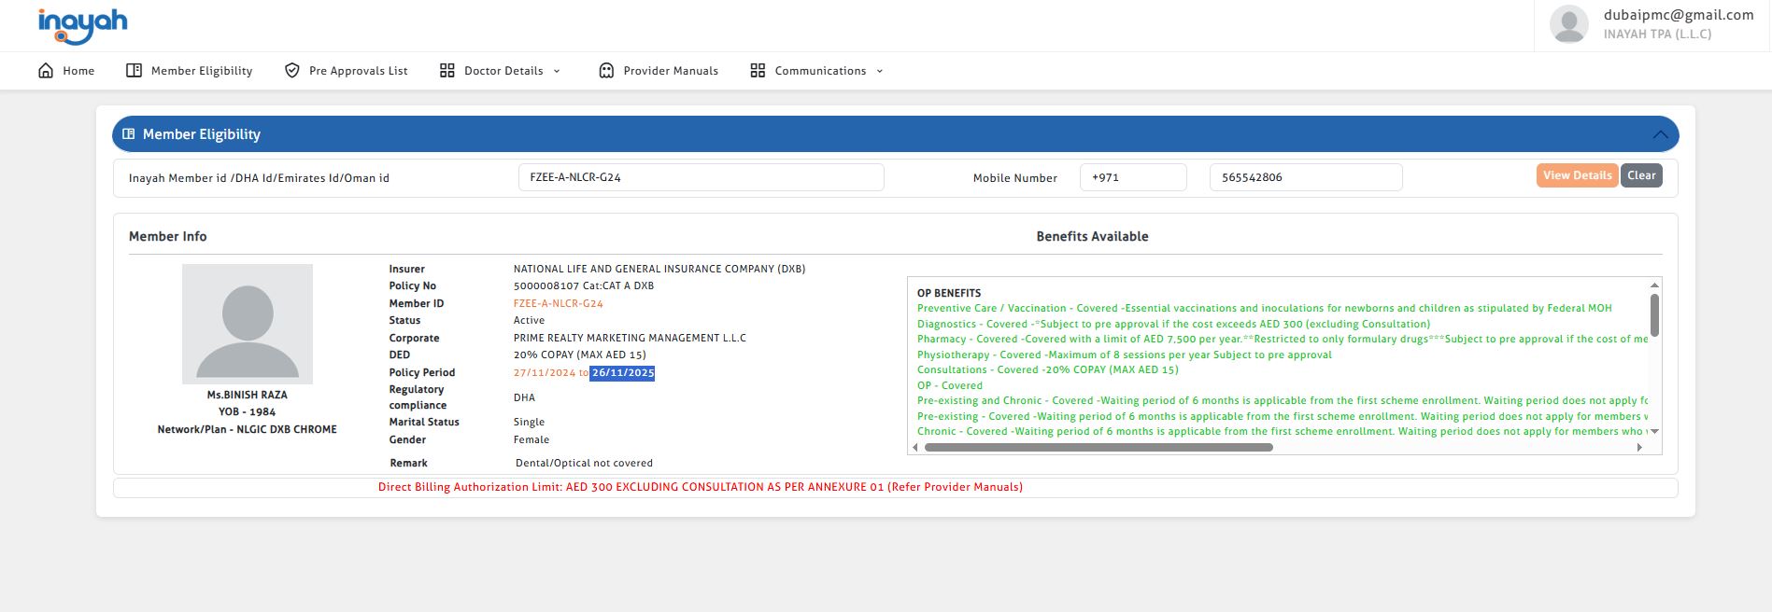Open the Provider Manuals page
This screenshot has width=1772, height=612.
pyautogui.click(x=671, y=71)
